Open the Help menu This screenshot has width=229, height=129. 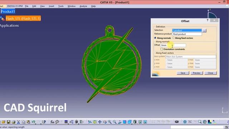(93, 6)
